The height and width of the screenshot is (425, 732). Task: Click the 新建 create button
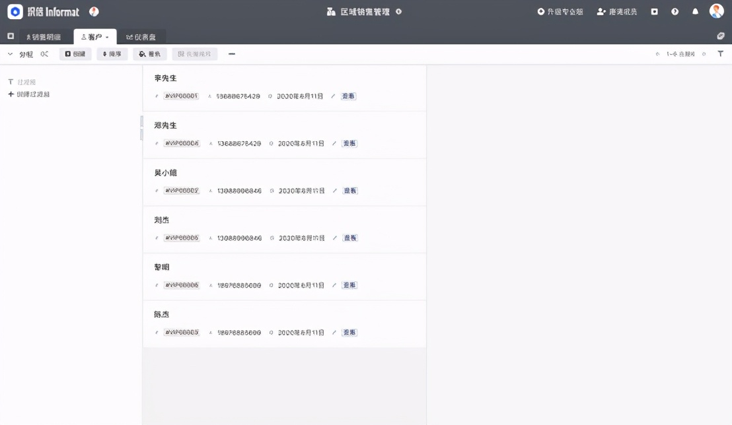75,53
